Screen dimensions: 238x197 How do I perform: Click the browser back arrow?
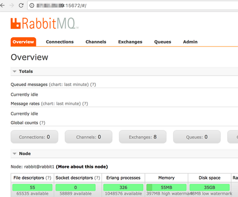pyautogui.click(x=2, y=5)
